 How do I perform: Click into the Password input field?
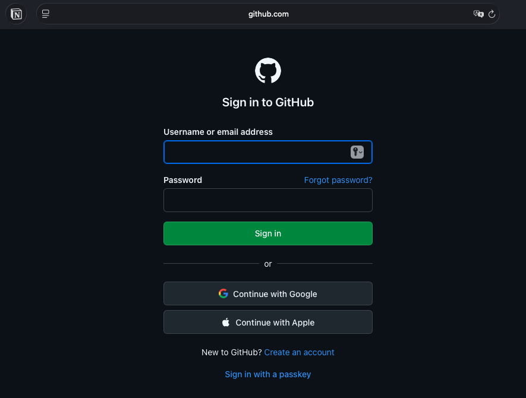coord(268,200)
